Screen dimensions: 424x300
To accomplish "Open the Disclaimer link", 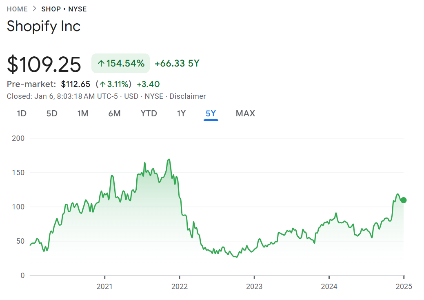I will [x=188, y=96].
